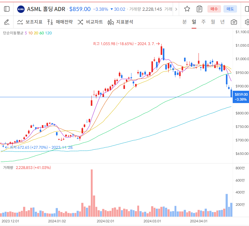Switch to 주 weekly interval
This screenshot has height=226, width=249.
point(203,22)
